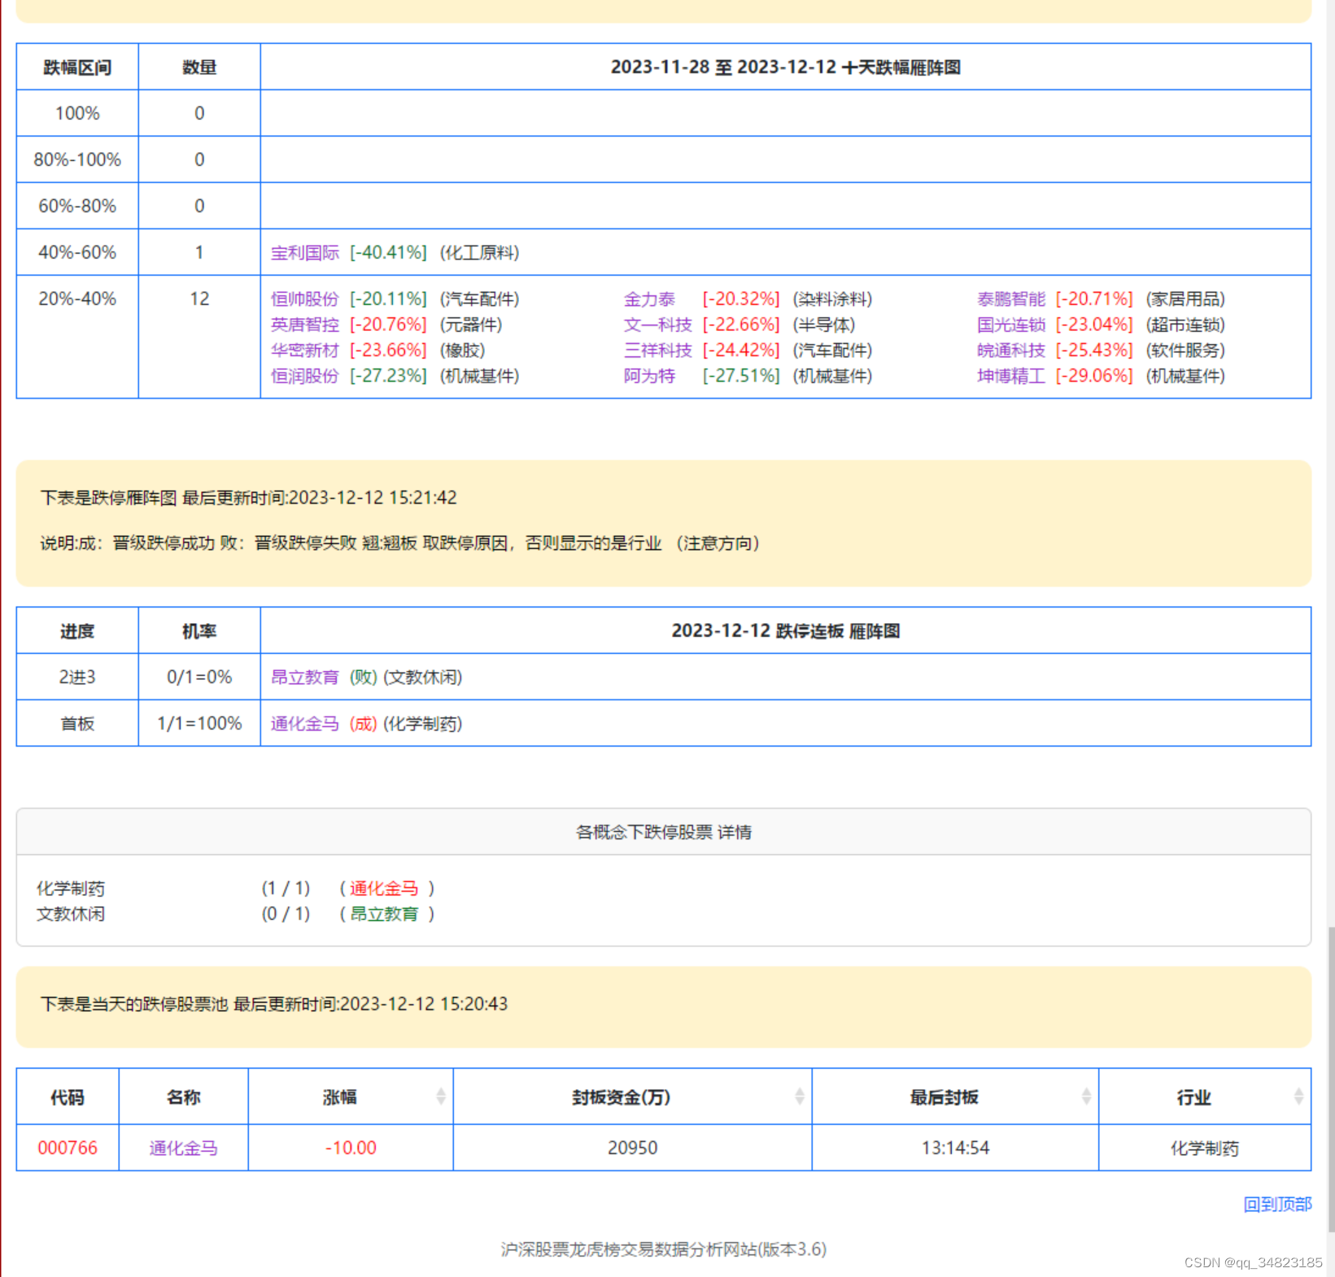Click 通化金马 under 化学制药 concept
This screenshot has width=1335, height=1277.
384,888
